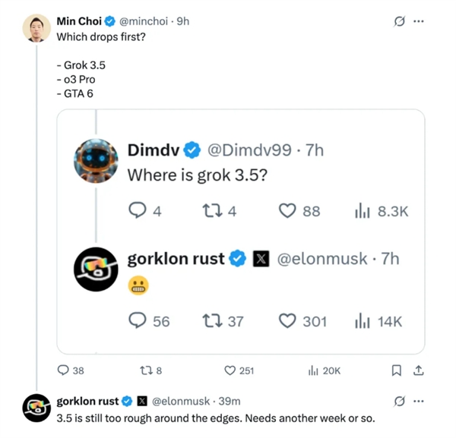Image resolution: width=456 pixels, height=438 pixels.
Task: Bookmark Min Choi's post
Action: (396, 370)
